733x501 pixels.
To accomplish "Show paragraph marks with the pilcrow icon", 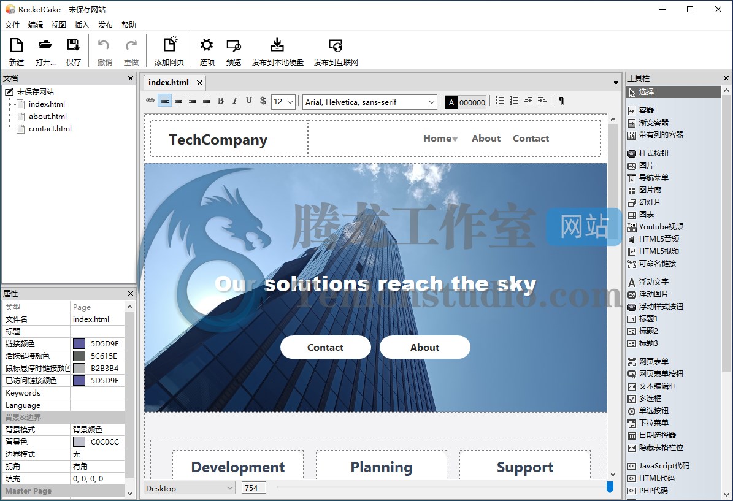I will click(561, 101).
